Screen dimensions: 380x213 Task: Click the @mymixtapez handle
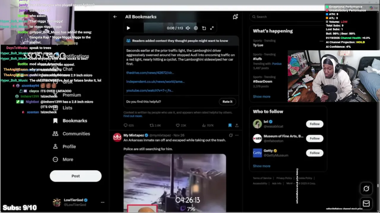click(x=160, y=135)
